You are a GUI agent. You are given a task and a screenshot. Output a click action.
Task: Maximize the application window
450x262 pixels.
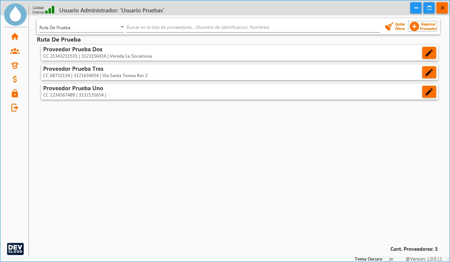(x=429, y=8)
